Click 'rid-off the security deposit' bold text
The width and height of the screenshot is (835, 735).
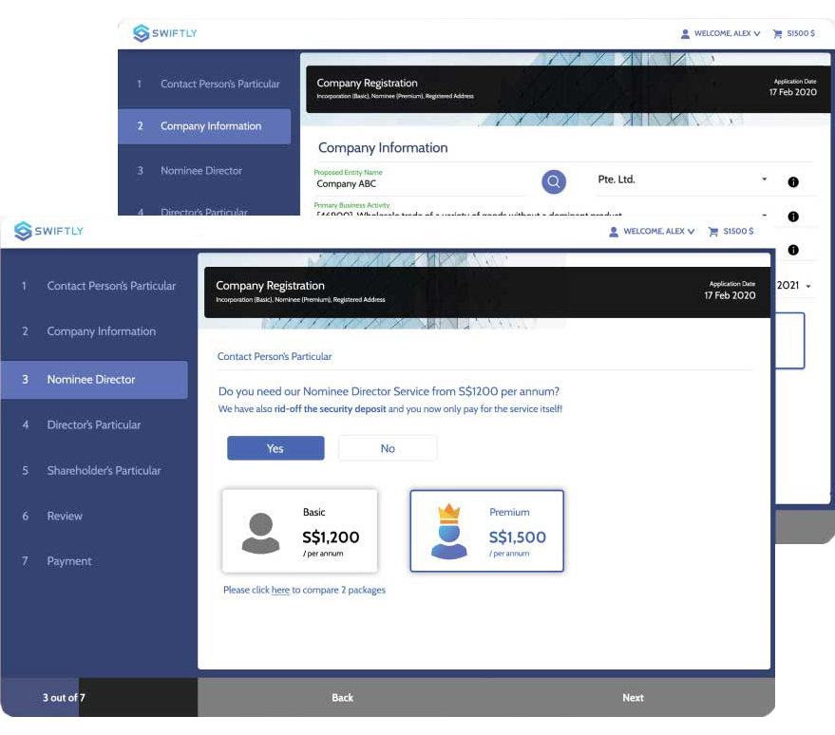(330, 408)
